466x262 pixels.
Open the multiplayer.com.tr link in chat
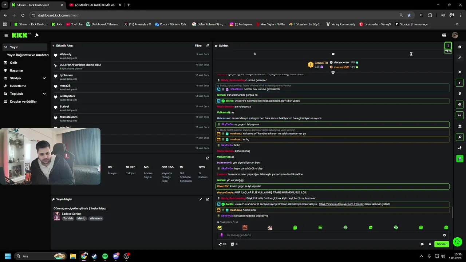[341, 204]
